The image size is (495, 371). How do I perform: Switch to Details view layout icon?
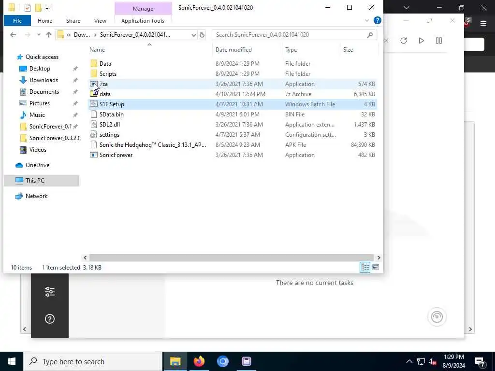365,267
